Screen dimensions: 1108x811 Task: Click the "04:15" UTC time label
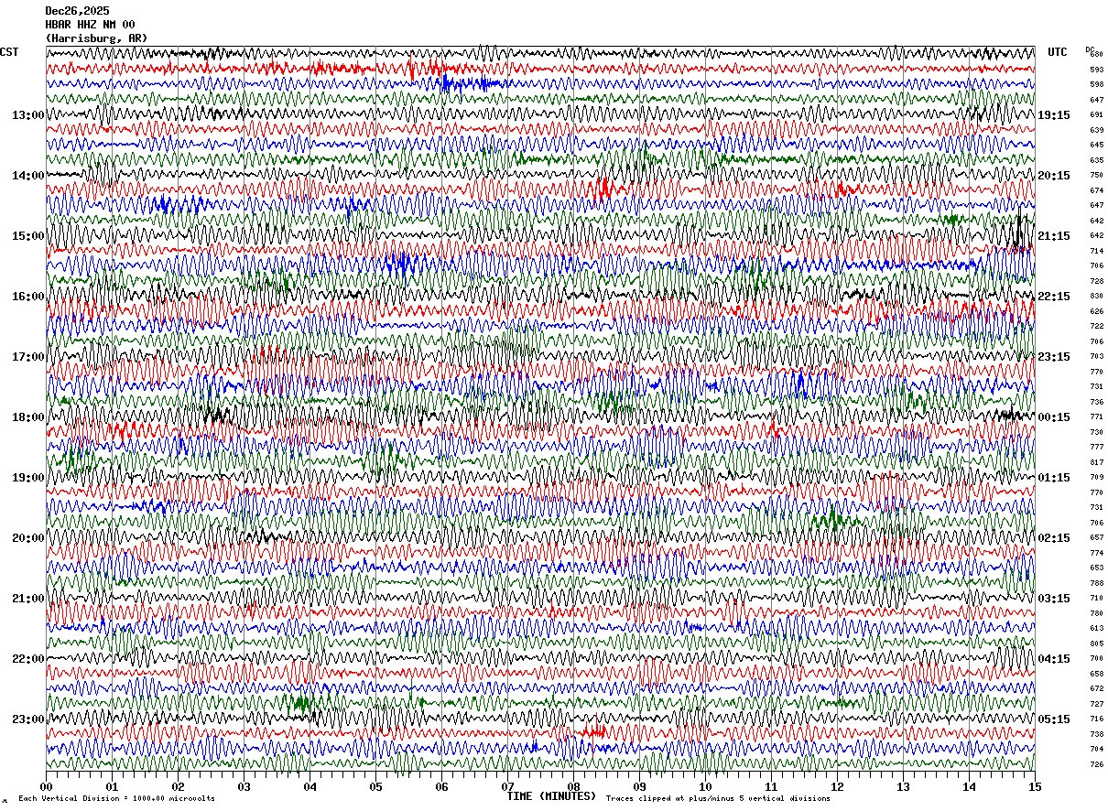pos(1054,659)
